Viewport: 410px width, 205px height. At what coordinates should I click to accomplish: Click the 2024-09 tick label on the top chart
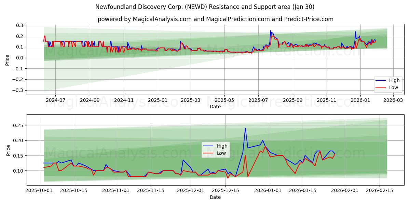(x=90, y=100)
